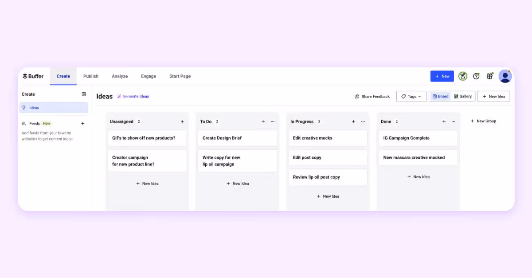Click the gift icon for new features
This screenshot has width=532, height=278.
coord(489,76)
